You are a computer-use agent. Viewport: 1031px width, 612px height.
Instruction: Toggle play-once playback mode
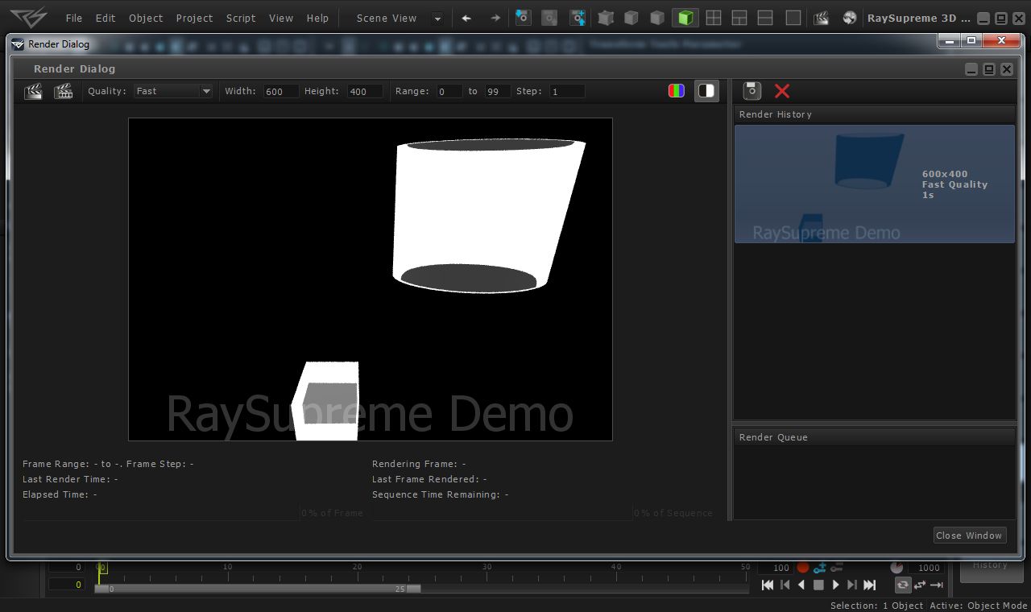click(x=937, y=585)
